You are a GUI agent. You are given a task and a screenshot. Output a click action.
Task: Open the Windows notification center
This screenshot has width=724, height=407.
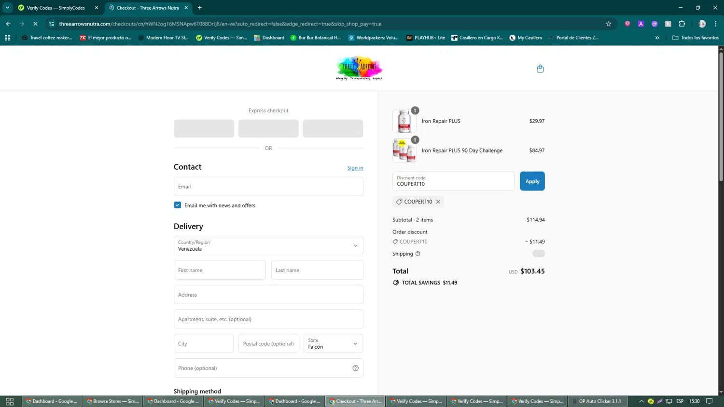coord(710,401)
